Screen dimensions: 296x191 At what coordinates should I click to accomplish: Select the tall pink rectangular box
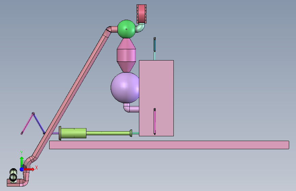[156, 98]
